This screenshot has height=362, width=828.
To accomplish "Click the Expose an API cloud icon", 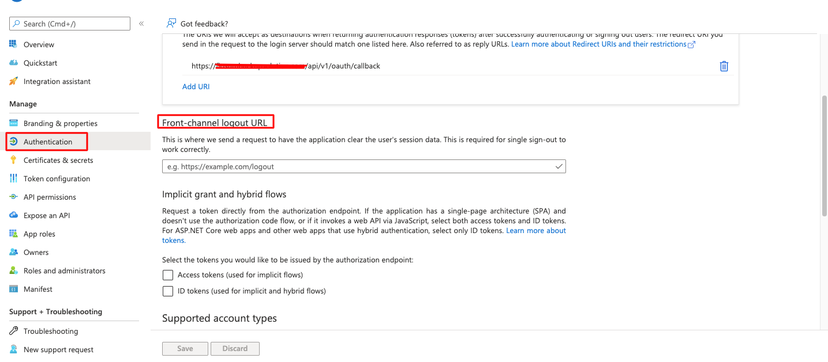I will (14, 216).
